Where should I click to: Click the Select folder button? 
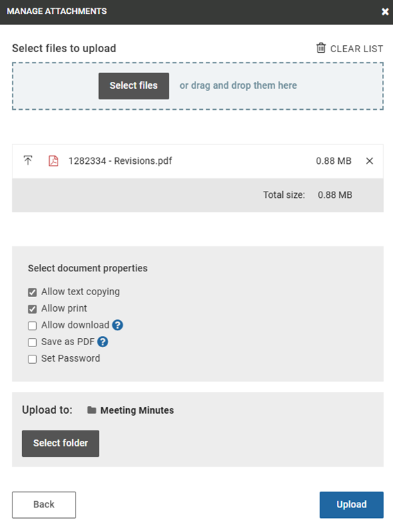[x=60, y=444]
